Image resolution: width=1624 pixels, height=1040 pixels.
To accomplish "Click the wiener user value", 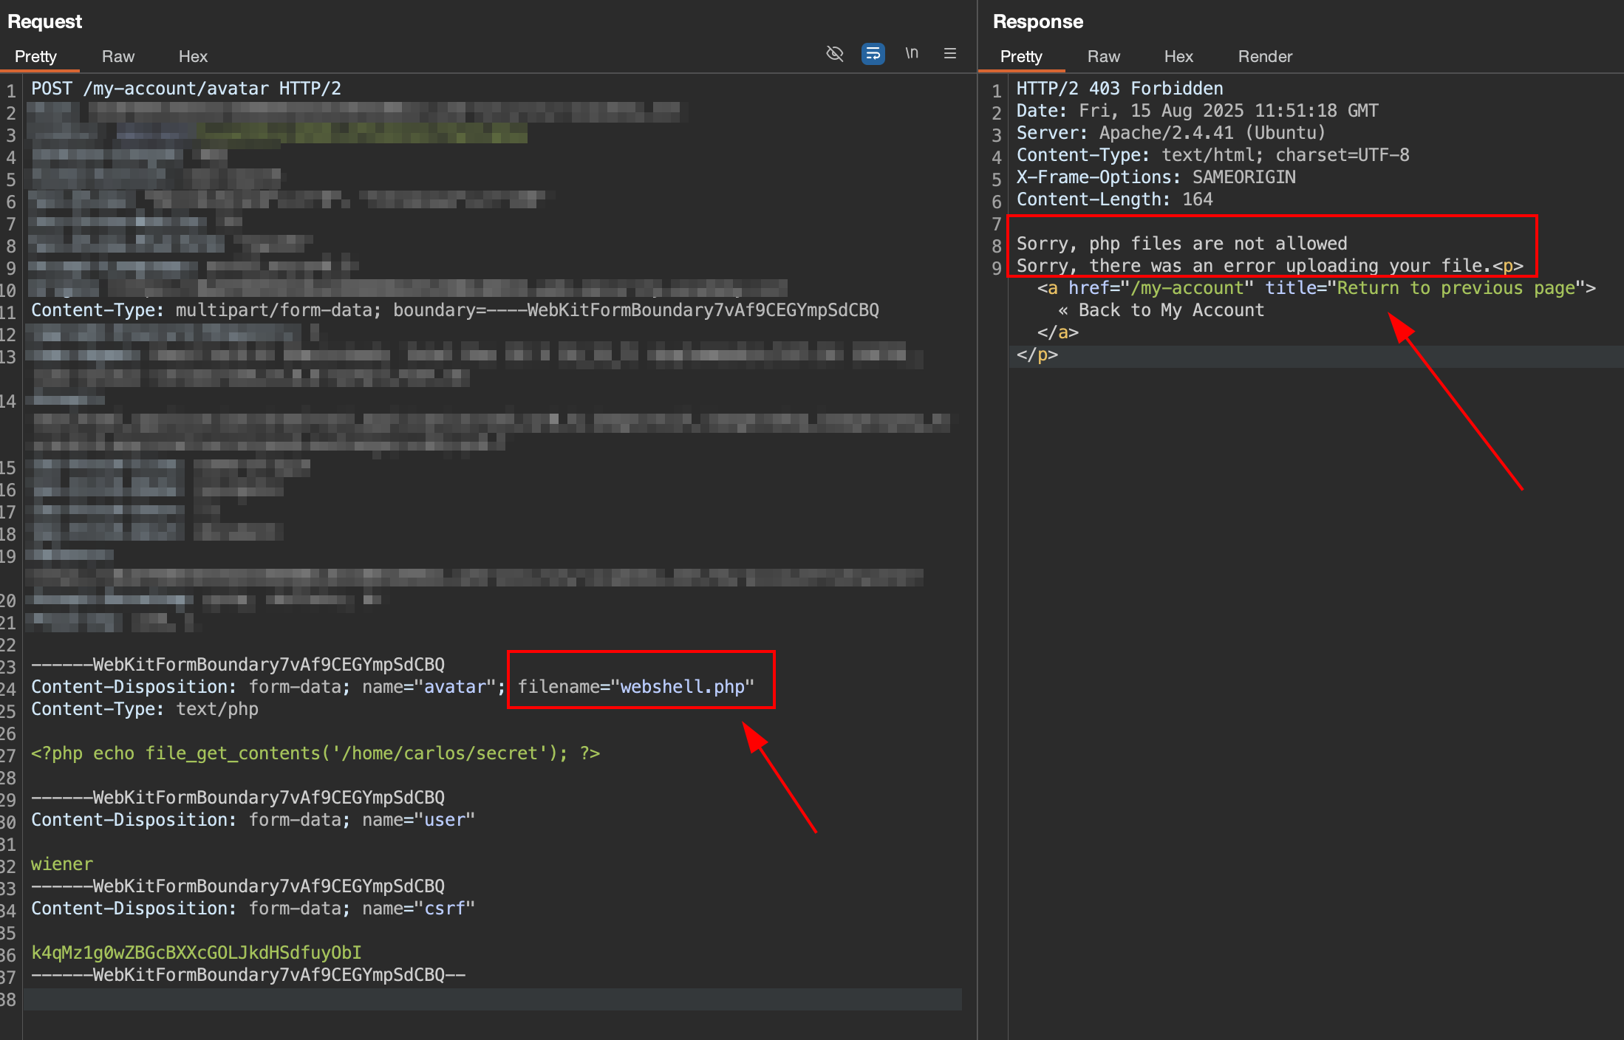I will point(62,864).
